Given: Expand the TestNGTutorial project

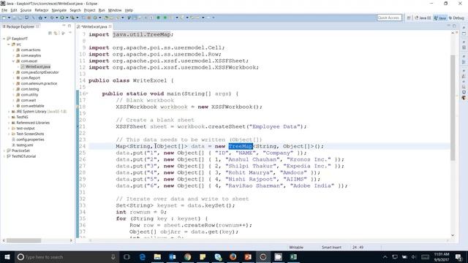Looking at the screenshot, I should [4, 156].
